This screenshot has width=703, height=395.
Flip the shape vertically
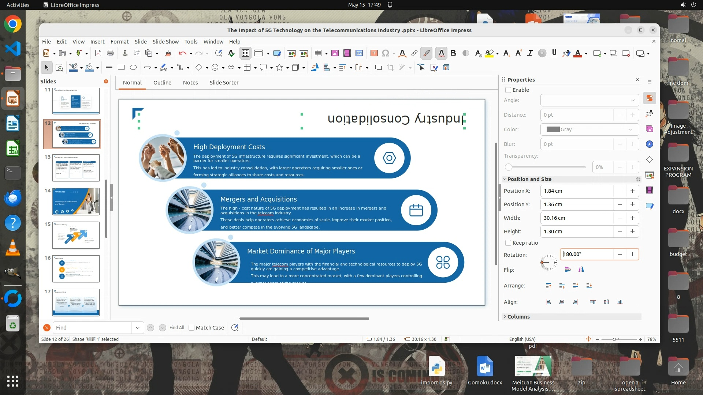tap(568, 270)
